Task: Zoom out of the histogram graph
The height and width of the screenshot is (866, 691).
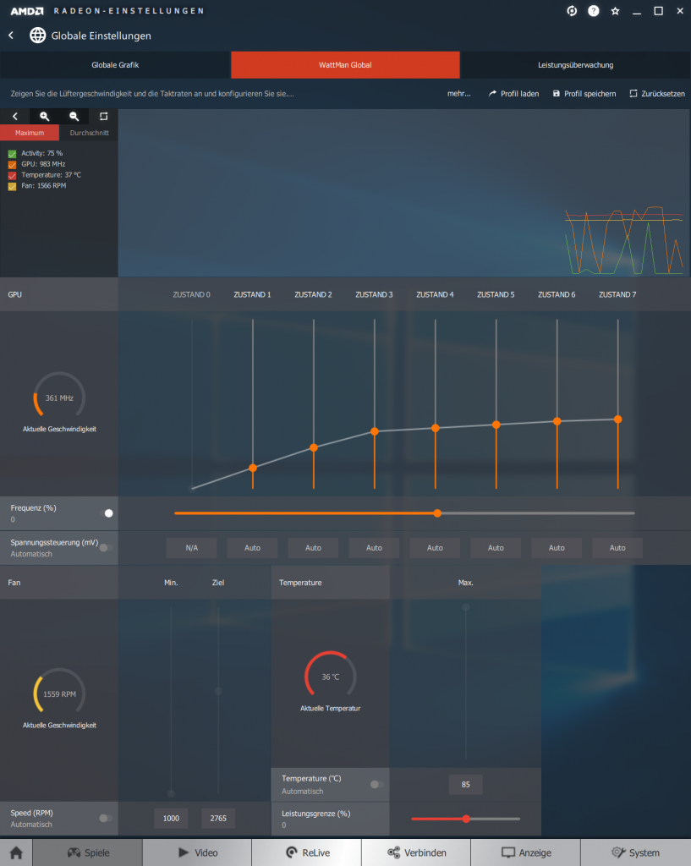Action: [x=74, y=117]
